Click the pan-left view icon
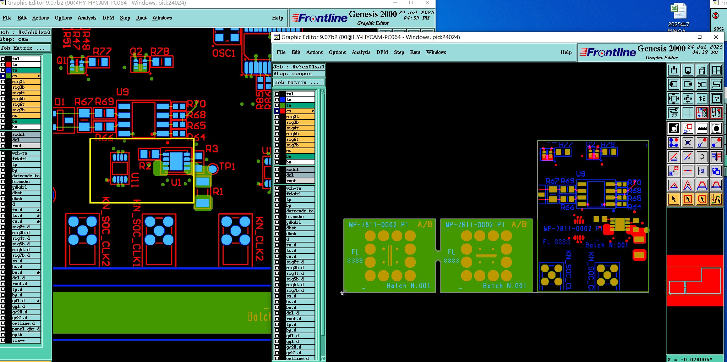 point(673,84)
